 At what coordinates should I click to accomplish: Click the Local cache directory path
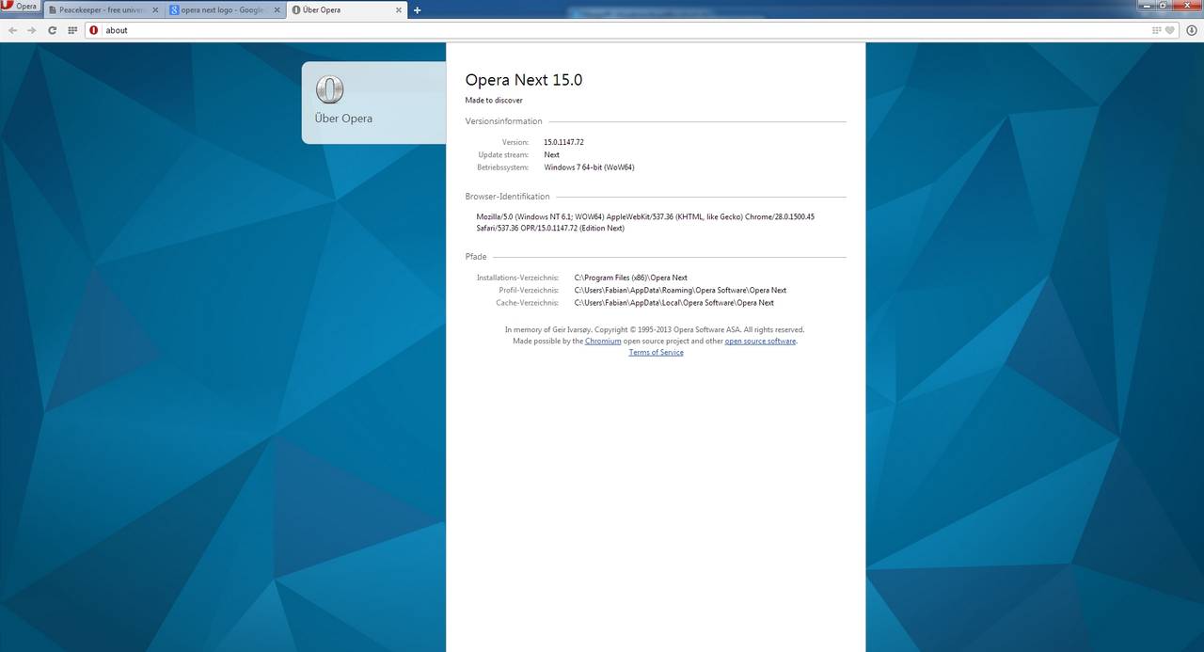(674, 303)
